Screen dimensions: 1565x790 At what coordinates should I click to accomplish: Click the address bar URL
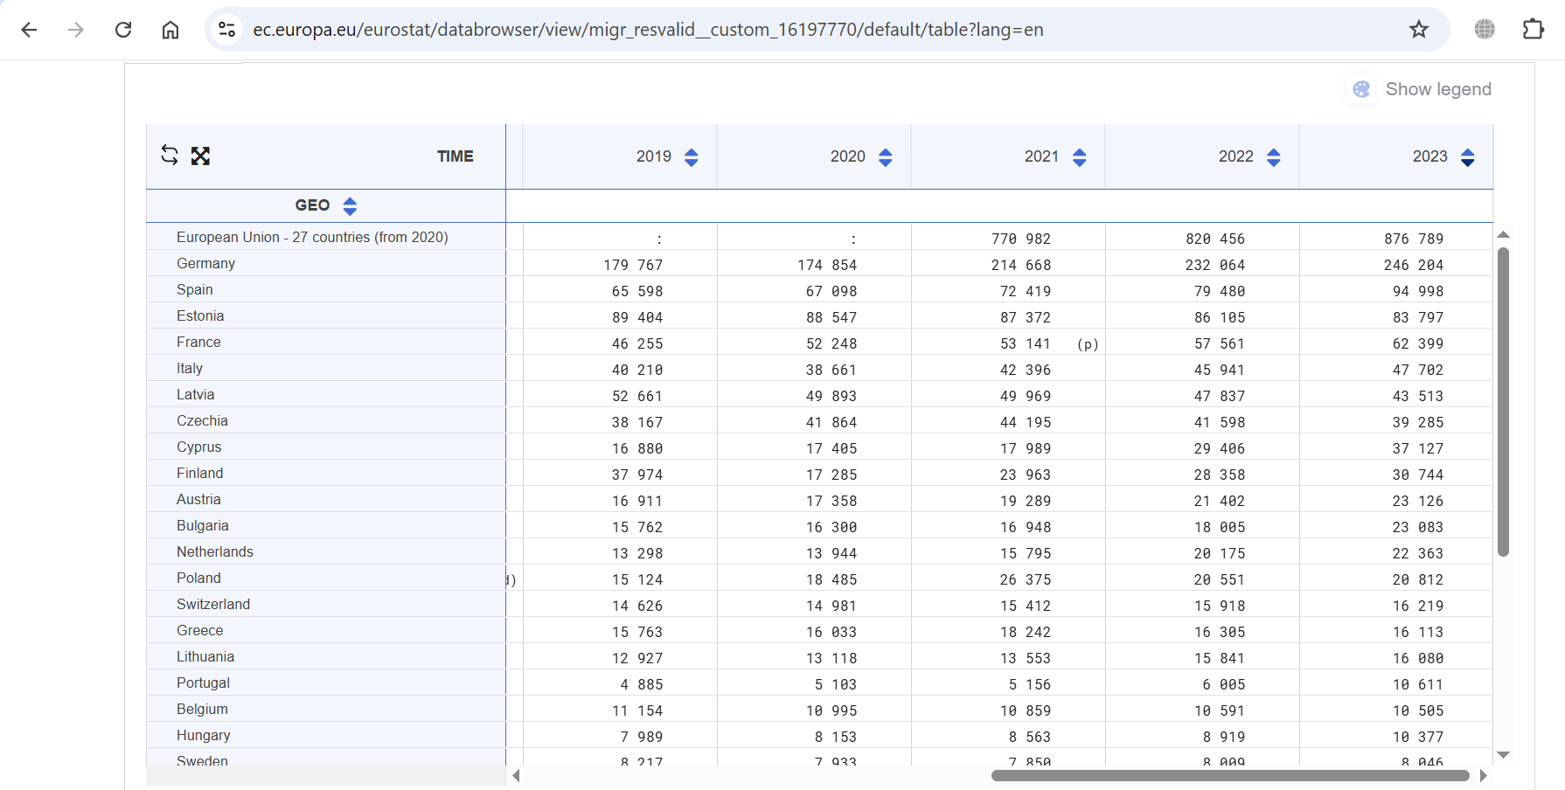[648, 30]
